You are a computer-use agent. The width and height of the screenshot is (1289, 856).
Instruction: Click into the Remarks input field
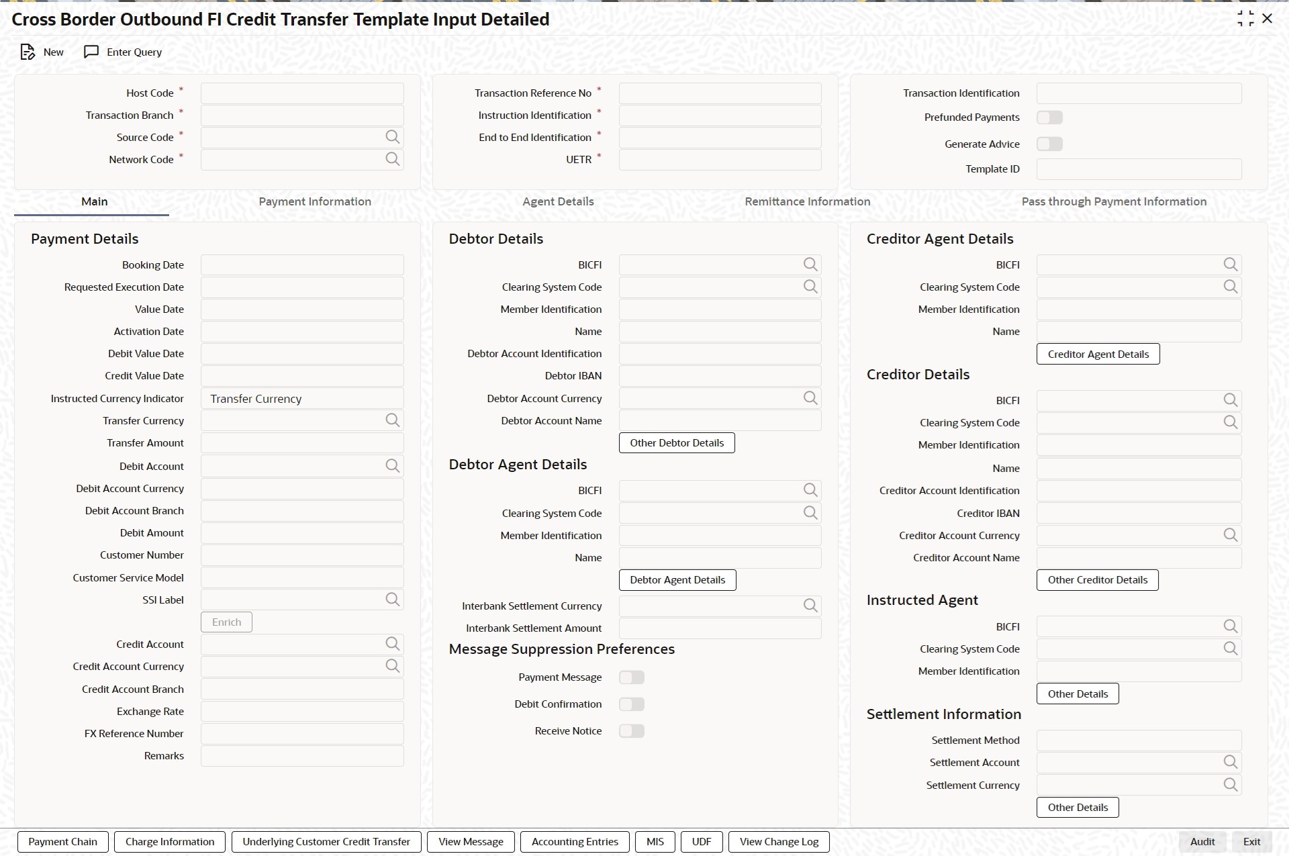302,756
